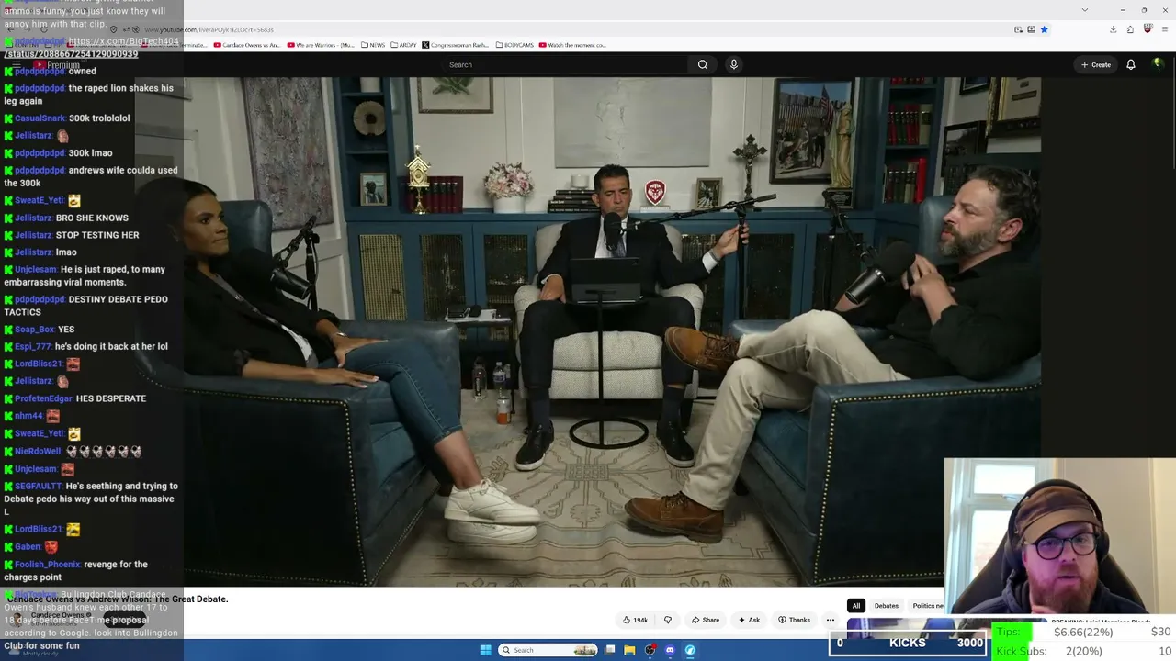Send a Thanks donation
This screenshot has width=1176, height=661.
(794, 620)
